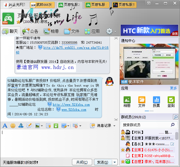This screenshot has width=180, height=167.
Task: Open the message history (消息记录)
Action: tap(101, 126)
